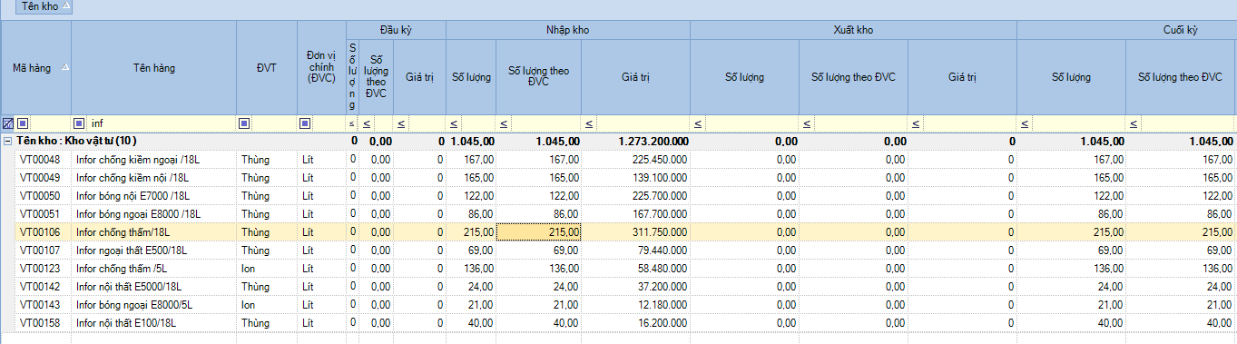
Task: Click value 16.200.000 in Nhập kho Giá trị
Action: click(x=663, y=322)
